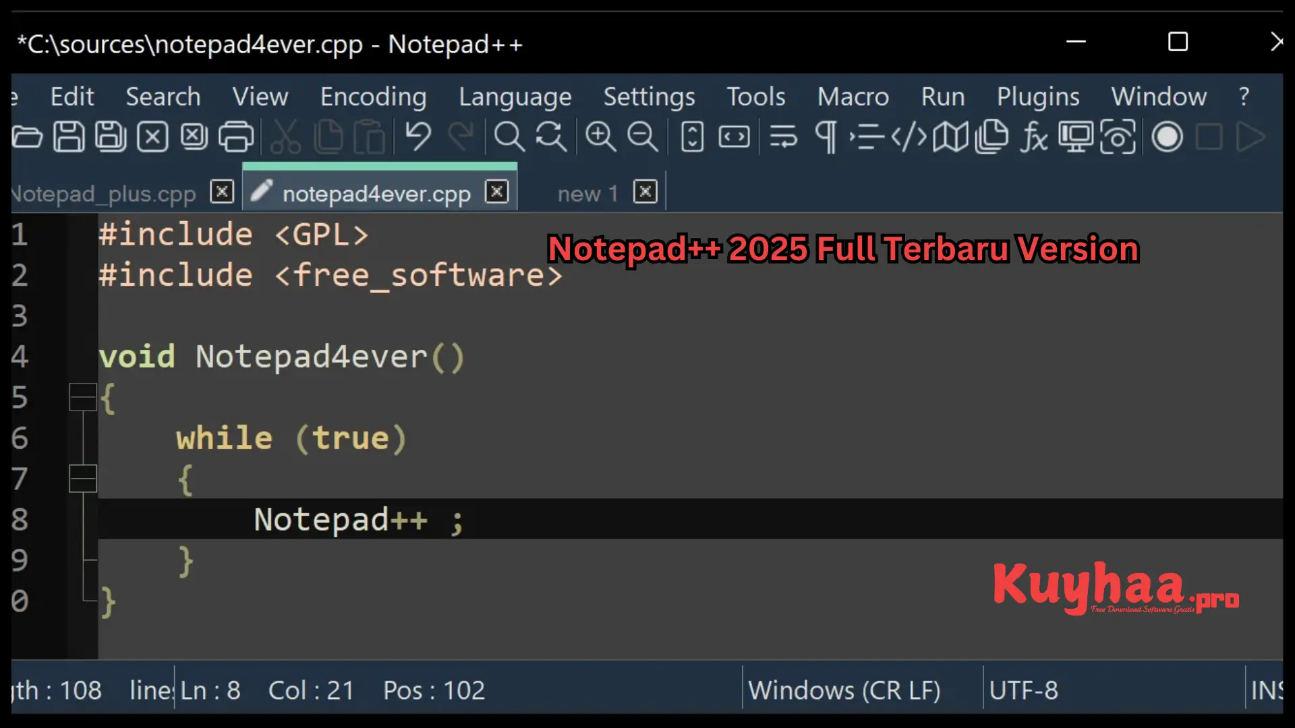This screenshot has height=728, width=1295.
Task: Open the Function List fx icon
Action: click(x=1034, y=137)
